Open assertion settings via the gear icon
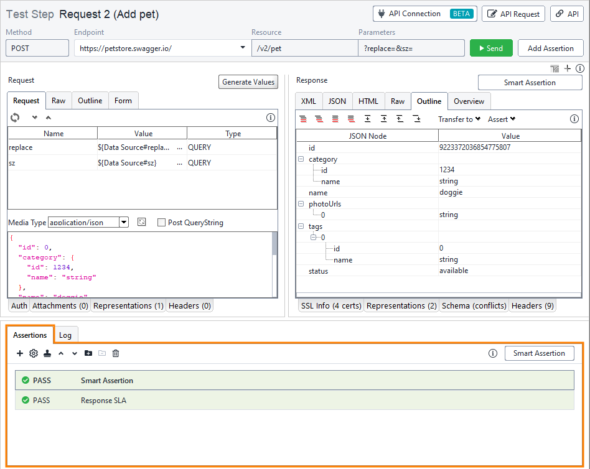 coord(34,353)
